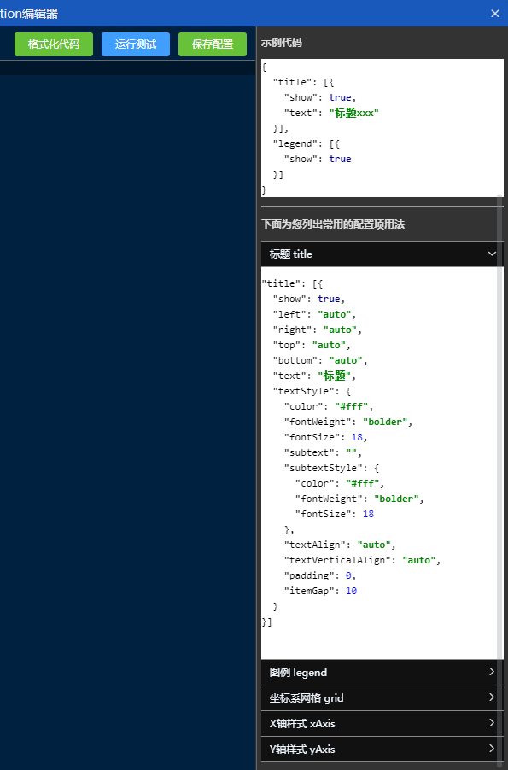Click the "itemGap": 10 line

pos(320,591)
